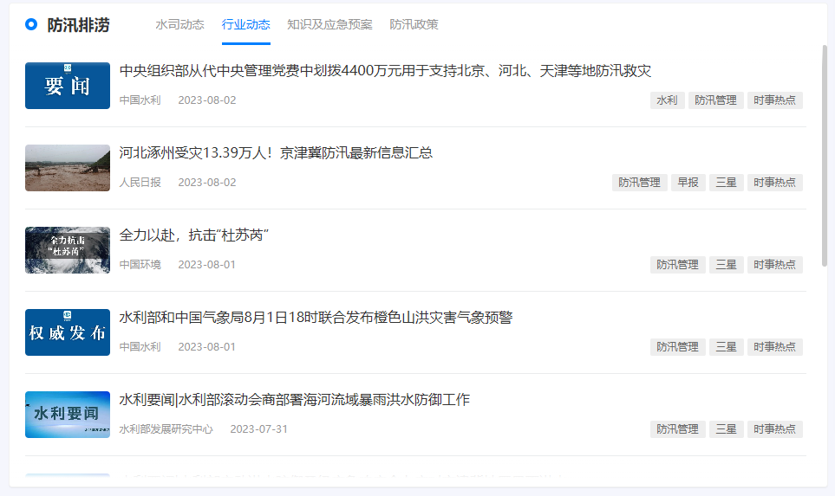Click the 水利 tag on first article

click(x=668, y=100)
